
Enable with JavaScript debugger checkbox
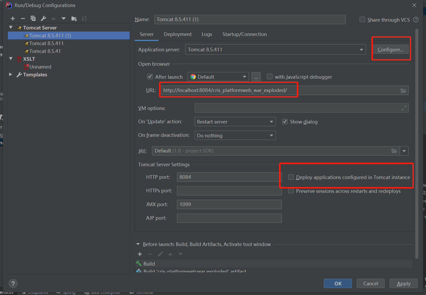pos(270,77)
